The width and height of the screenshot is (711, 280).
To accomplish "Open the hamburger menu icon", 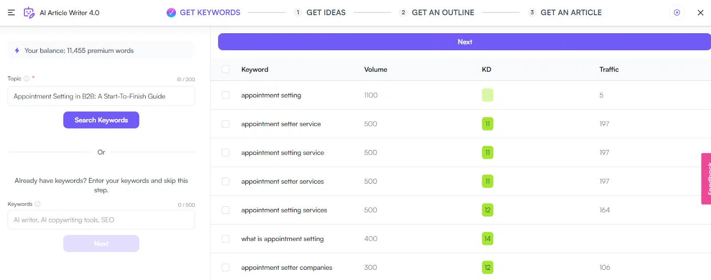I will (12, 12).
